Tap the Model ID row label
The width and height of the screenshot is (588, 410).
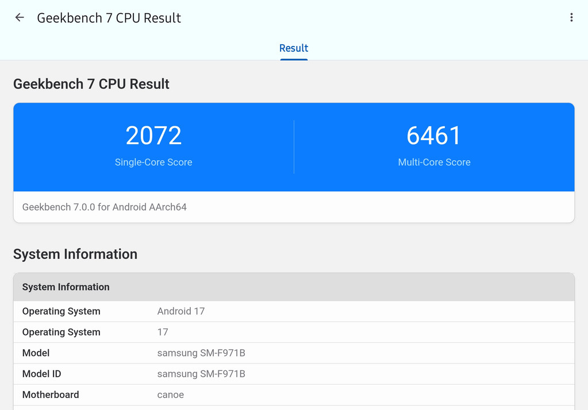click(41, 374)
